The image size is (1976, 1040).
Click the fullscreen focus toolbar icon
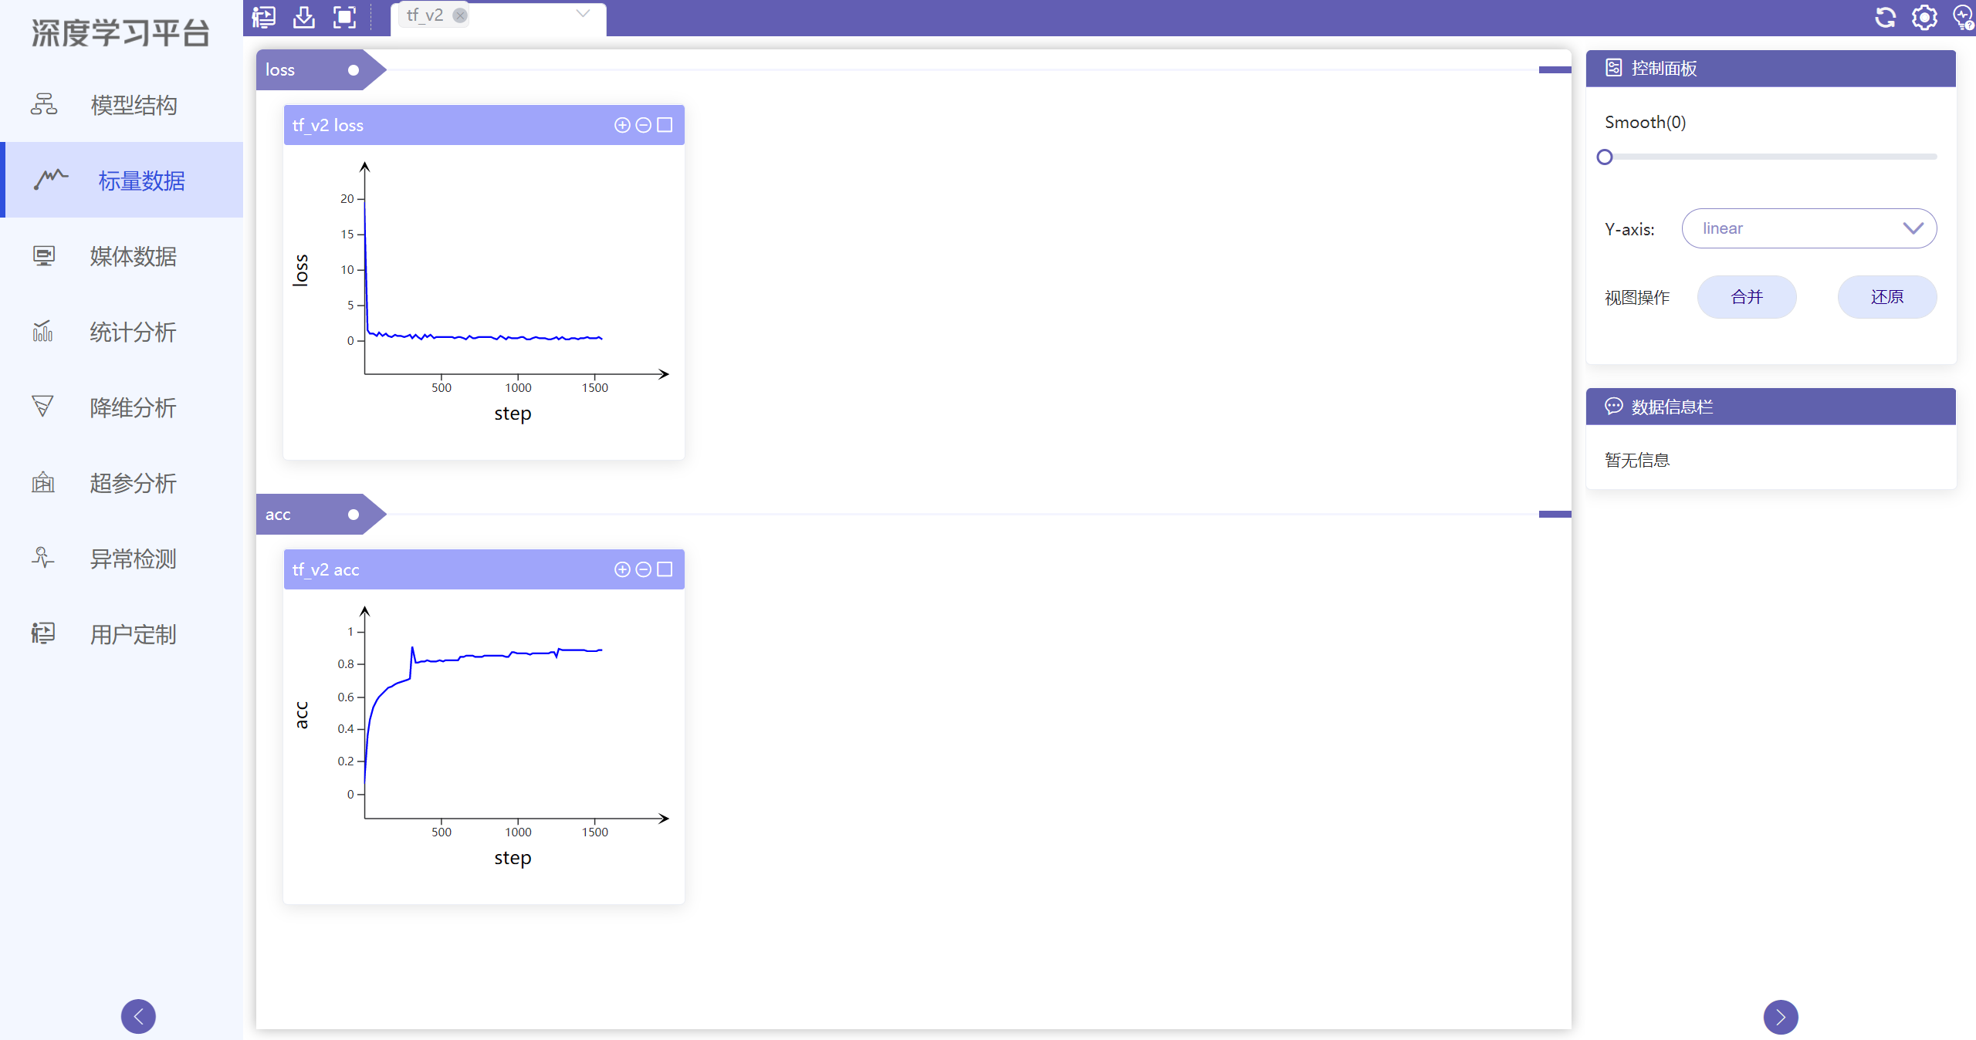click(344, 17)
